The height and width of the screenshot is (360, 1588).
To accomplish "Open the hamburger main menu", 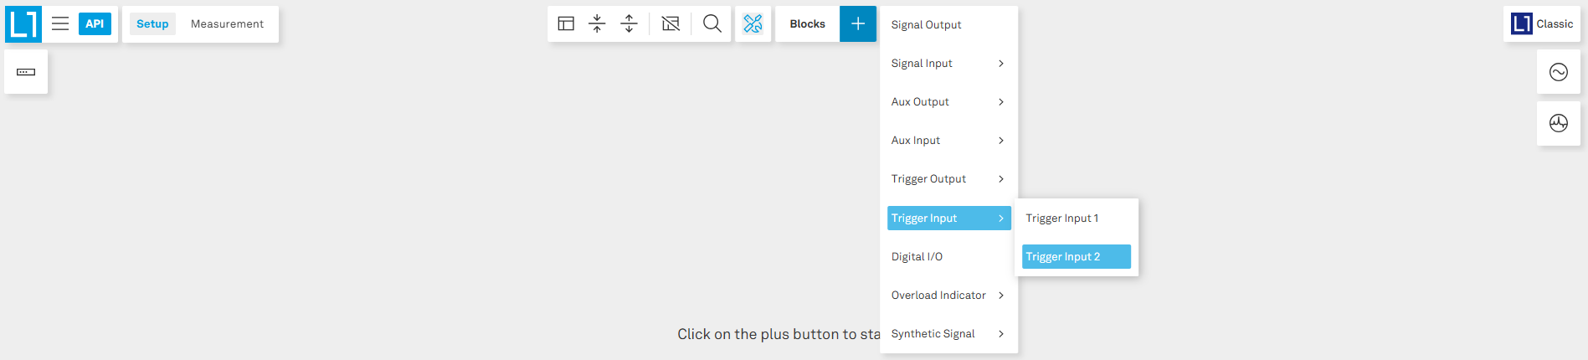I will [x=60, y=23].
